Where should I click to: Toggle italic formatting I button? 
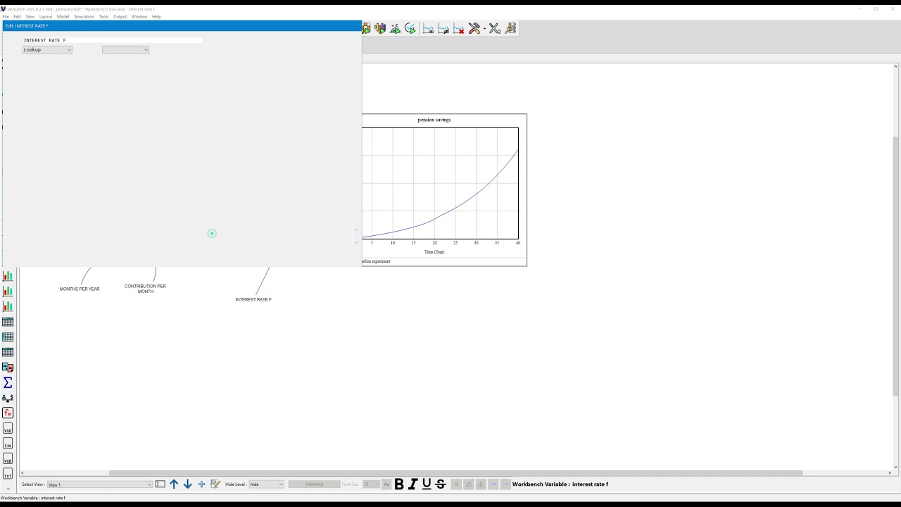click(x=413, y=484)
